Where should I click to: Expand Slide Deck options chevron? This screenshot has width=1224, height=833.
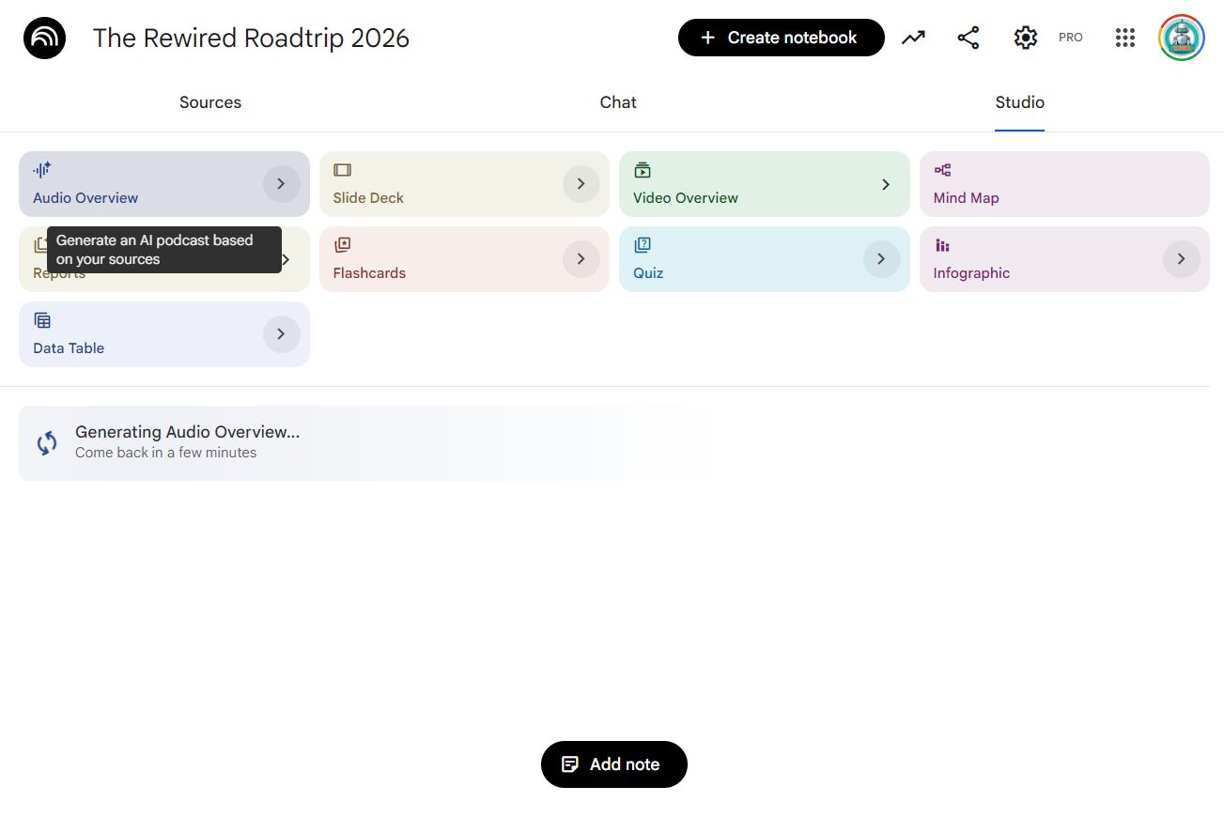click(581, 184)
